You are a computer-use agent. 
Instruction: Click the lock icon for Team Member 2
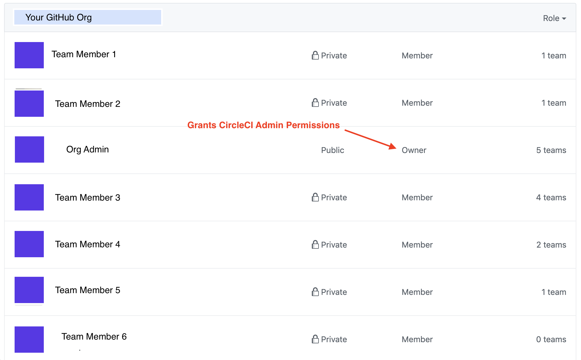tap(315, 102)
